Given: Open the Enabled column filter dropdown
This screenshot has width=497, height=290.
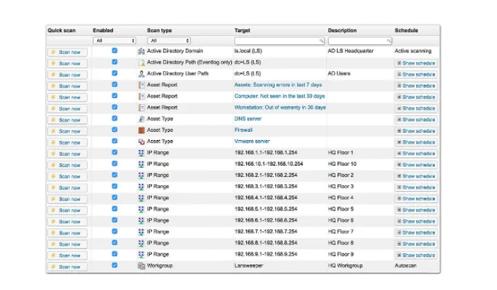Looking at the screenshot, I should pos(115,41).
